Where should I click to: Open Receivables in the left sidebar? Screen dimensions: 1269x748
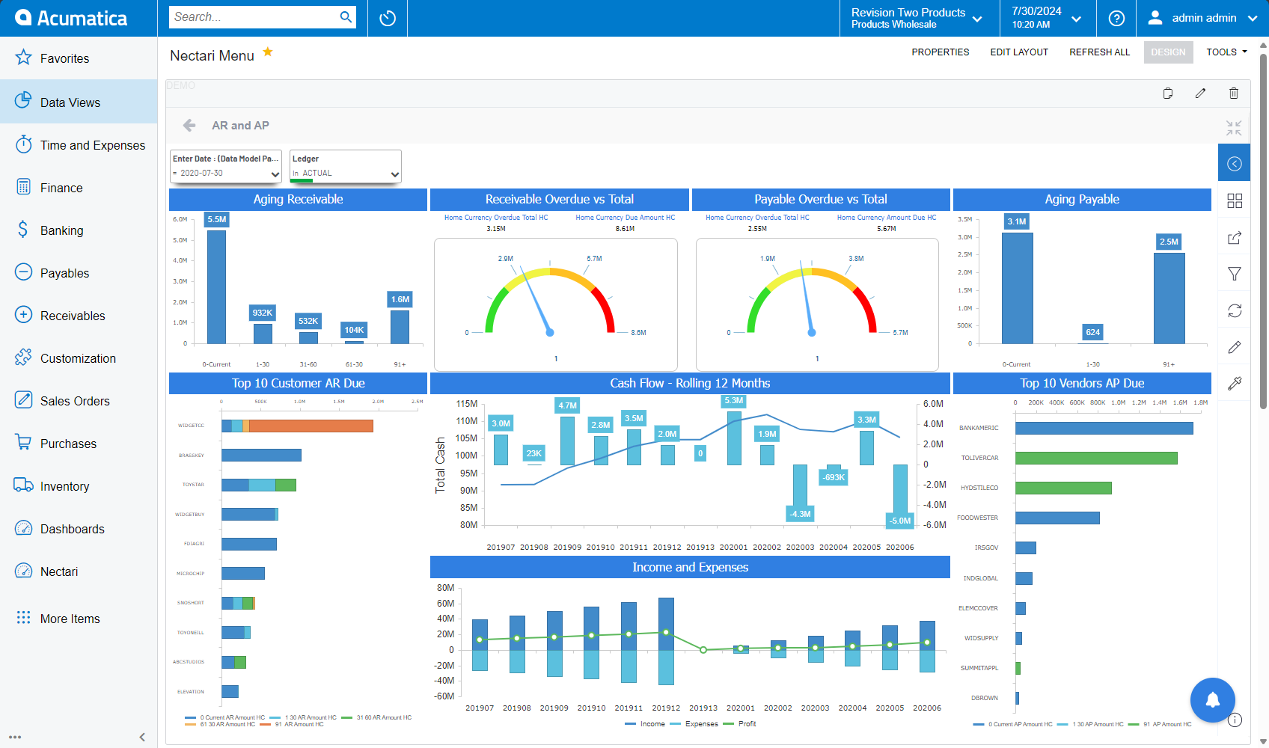pyautogui.click(x=73, y=316)
